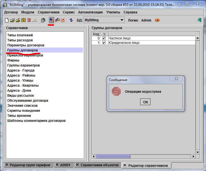
Task: Open the Договор menu
Action: (x=11, y=12)
